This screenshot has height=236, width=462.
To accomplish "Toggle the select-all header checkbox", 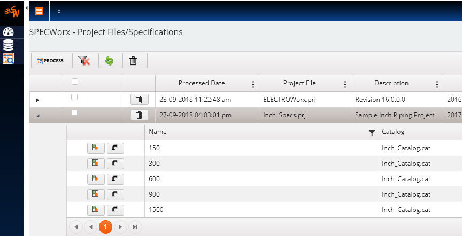I will click(x=75, y=82).
